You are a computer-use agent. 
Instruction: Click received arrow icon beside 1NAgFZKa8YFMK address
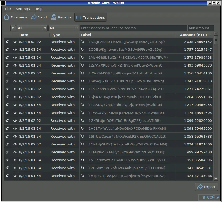tap(82, 41)
